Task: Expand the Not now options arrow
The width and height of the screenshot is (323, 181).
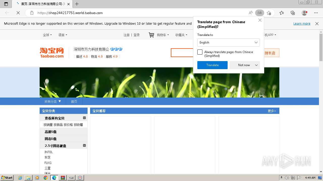Action: pos(256,65)
